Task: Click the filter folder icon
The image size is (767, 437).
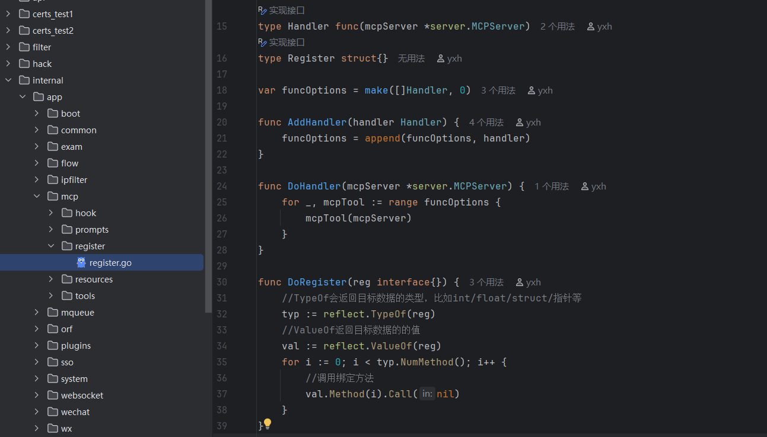Action: pyautogui.click(x=24, y=47)
